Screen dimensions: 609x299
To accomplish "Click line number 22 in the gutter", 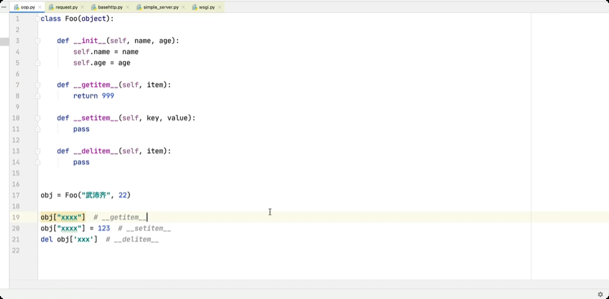I will pos(15,250).
